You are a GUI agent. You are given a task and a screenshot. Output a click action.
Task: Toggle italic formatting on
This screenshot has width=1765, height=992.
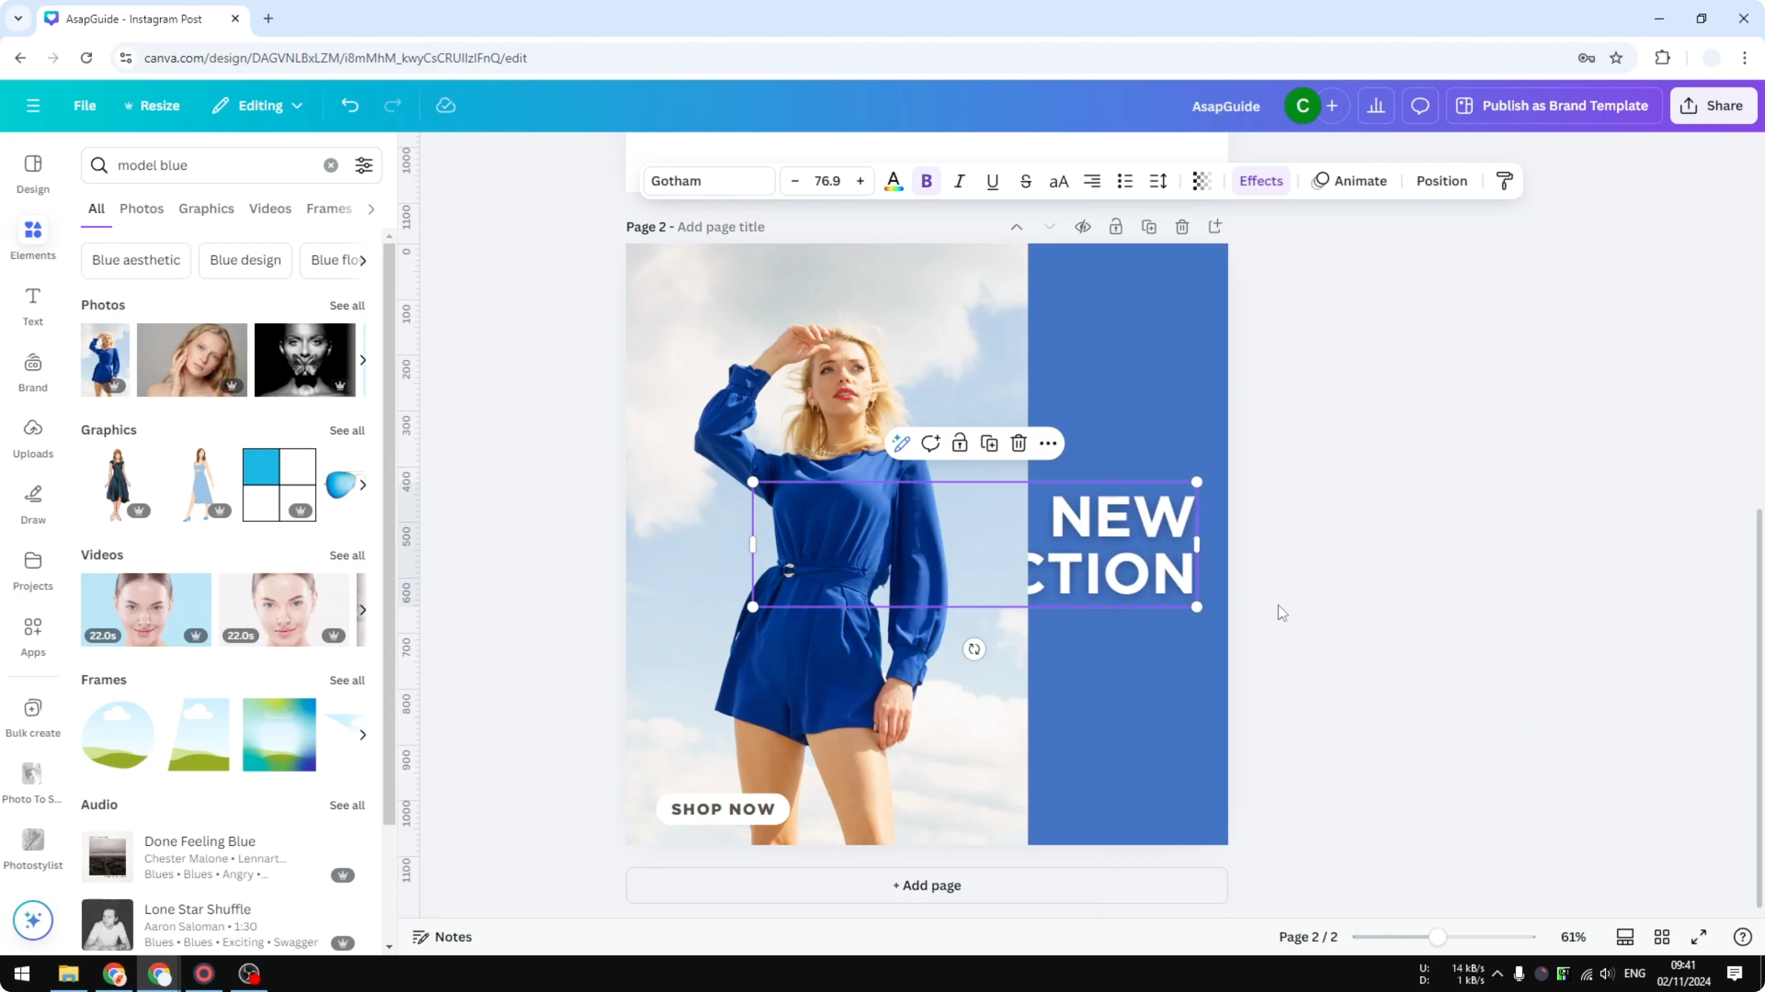coord(959,181)
